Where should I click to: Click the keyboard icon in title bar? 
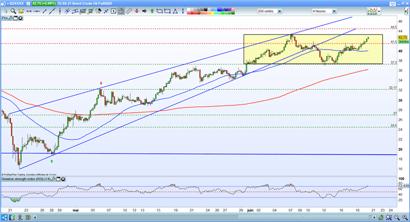coord(393,4)
